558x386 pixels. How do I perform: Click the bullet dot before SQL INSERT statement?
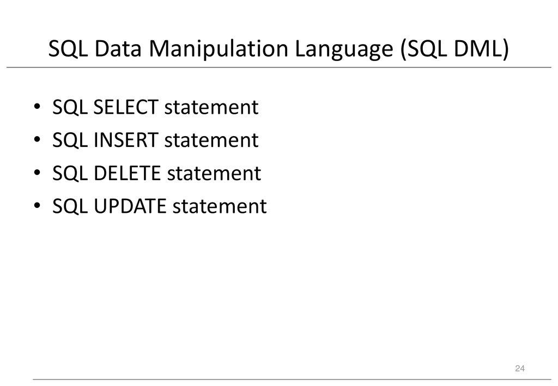(x=37, y=139)
